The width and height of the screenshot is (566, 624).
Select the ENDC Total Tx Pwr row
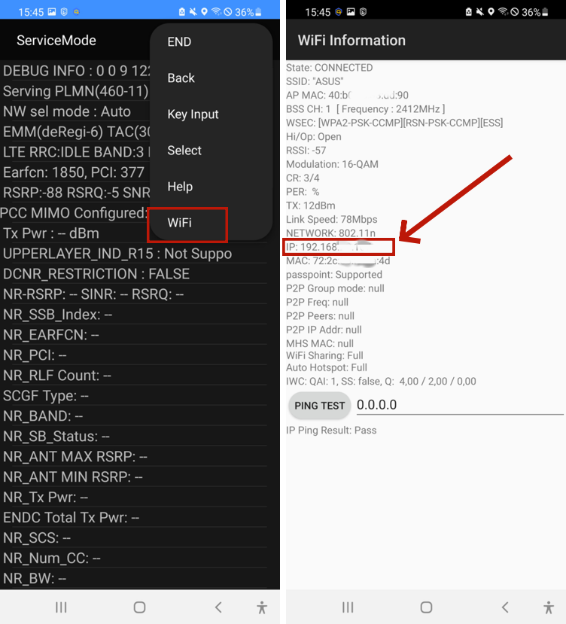(133, 517)
